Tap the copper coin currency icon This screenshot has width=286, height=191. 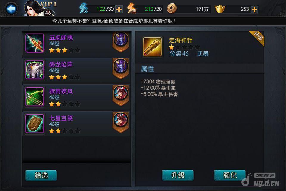(x=172, y=8)
